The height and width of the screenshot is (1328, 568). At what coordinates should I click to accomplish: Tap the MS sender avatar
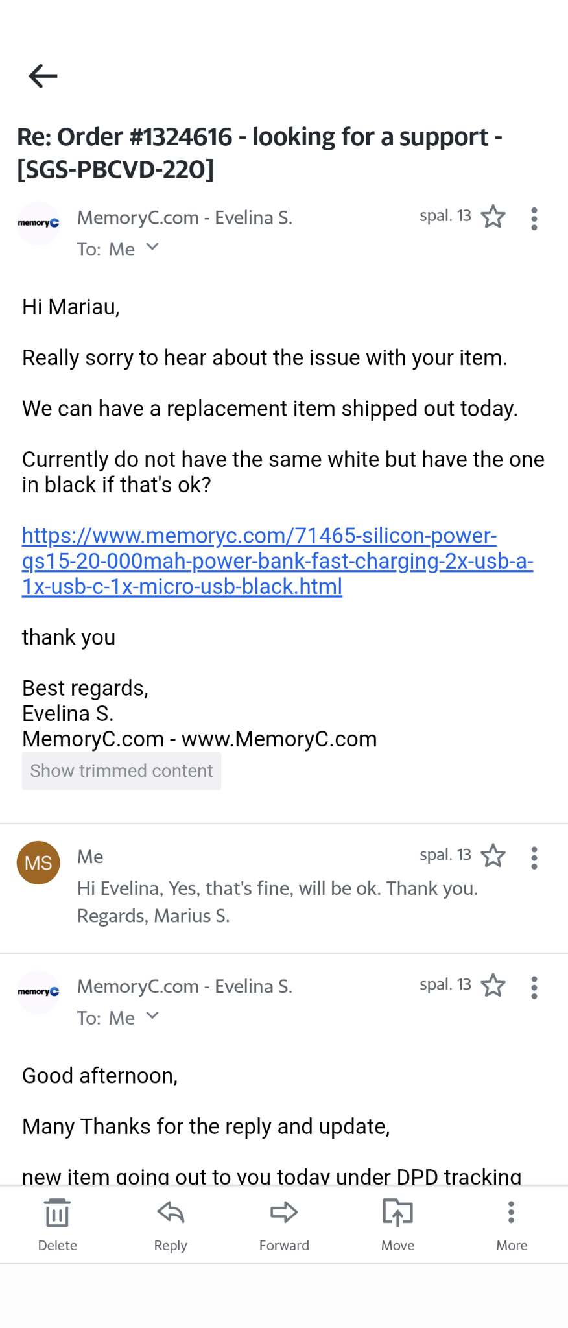coord(38,862)
